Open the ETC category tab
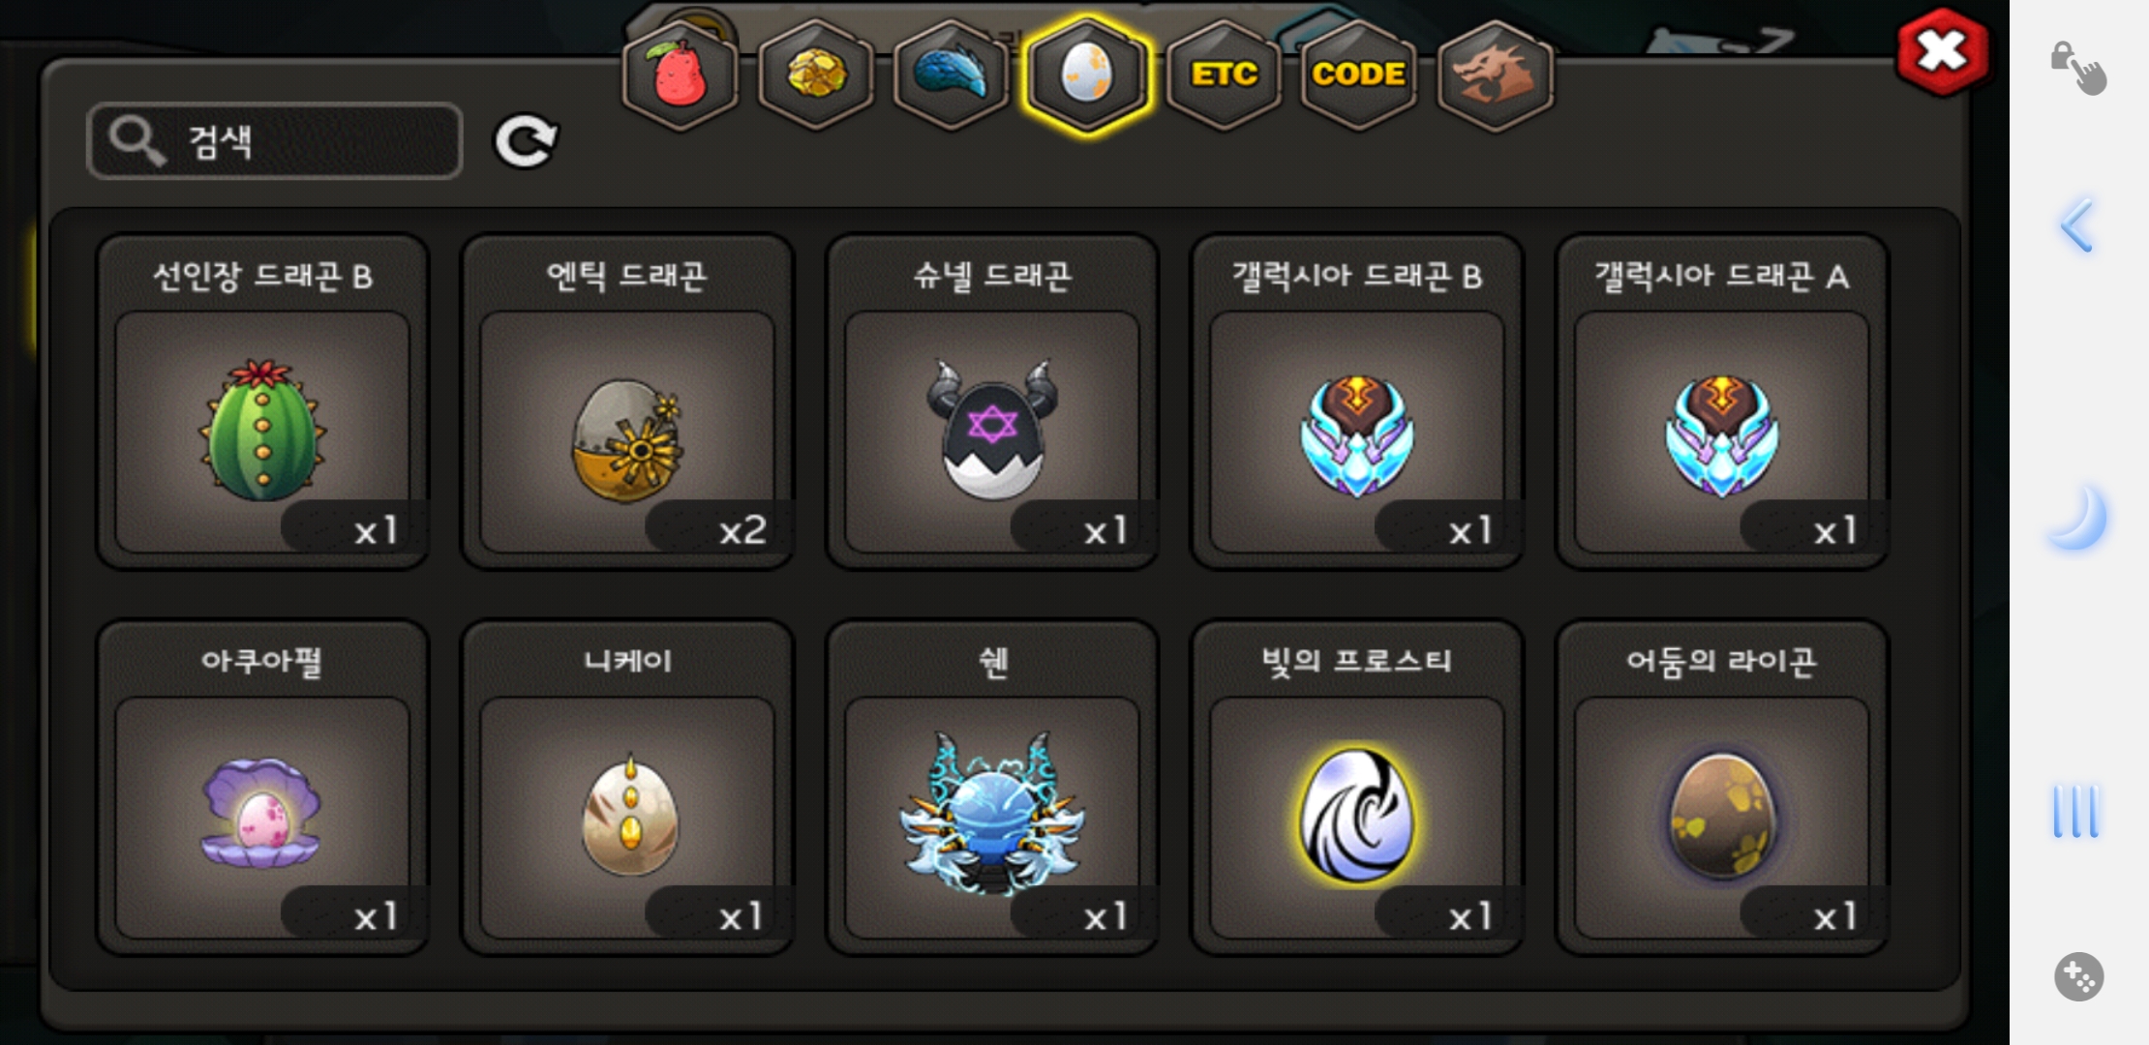2149x1045 pixels. (1224, 75)
